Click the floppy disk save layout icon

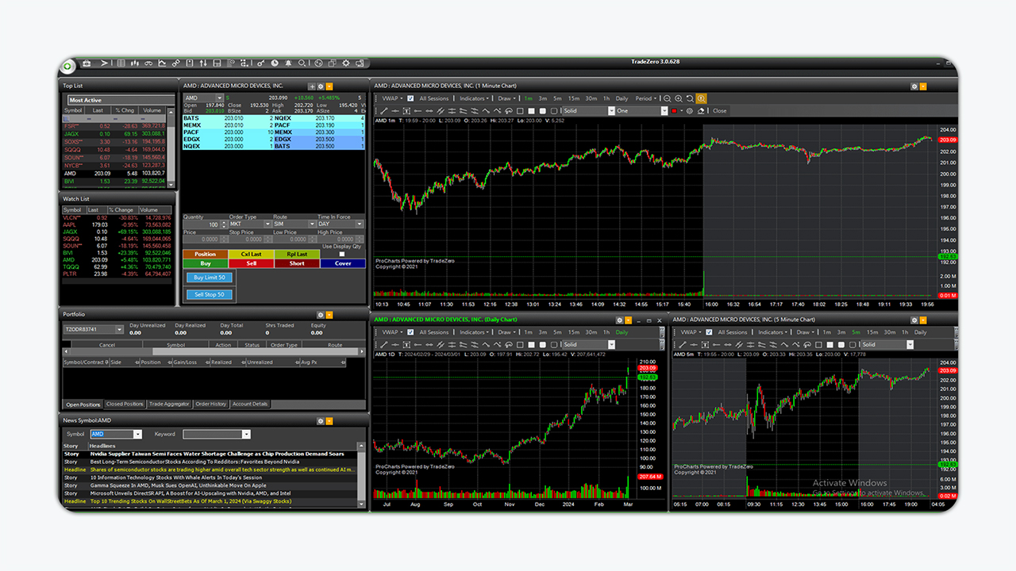217,63
